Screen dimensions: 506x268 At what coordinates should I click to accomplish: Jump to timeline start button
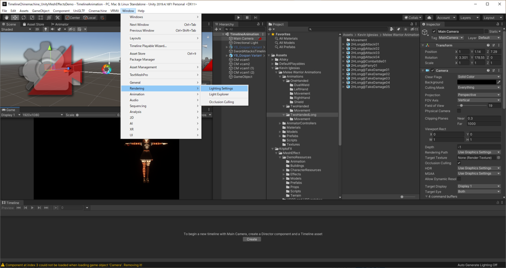click(19, 208)
